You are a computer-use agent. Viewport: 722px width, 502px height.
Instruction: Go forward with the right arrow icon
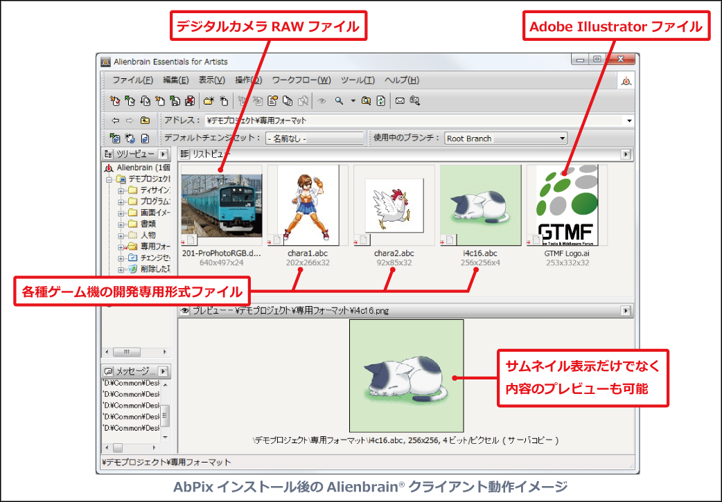point(130,120)
